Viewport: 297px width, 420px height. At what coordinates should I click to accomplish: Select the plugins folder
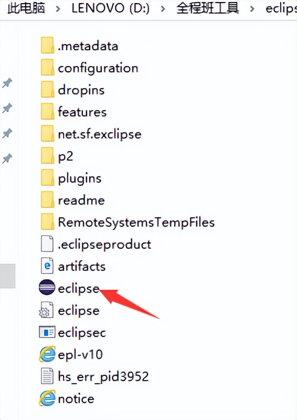pyautogui.click(x=71, y=178)
